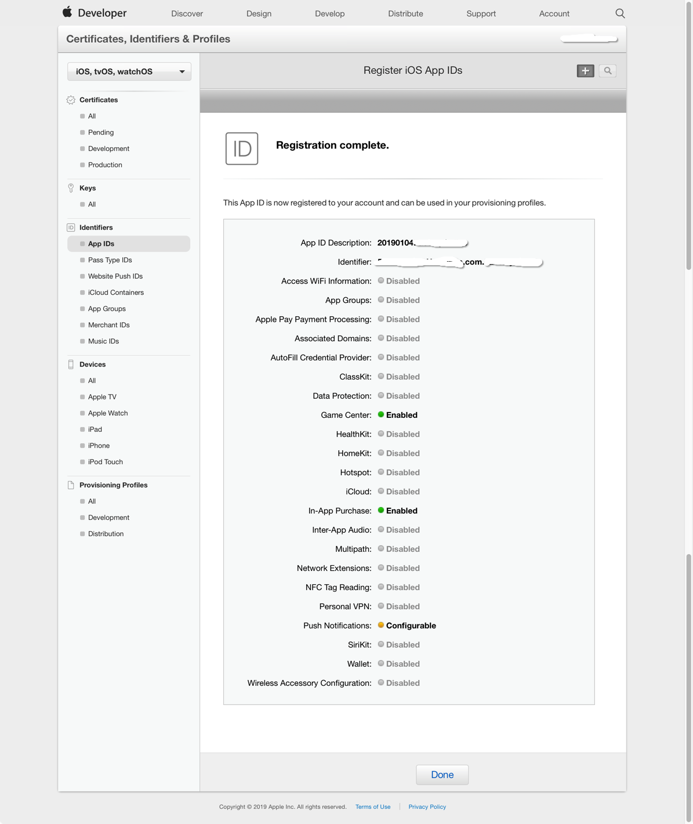The height and width of the screenshot is (824, 693).
Task: Select Development under Certificates
Action: [x=108, y=149]
